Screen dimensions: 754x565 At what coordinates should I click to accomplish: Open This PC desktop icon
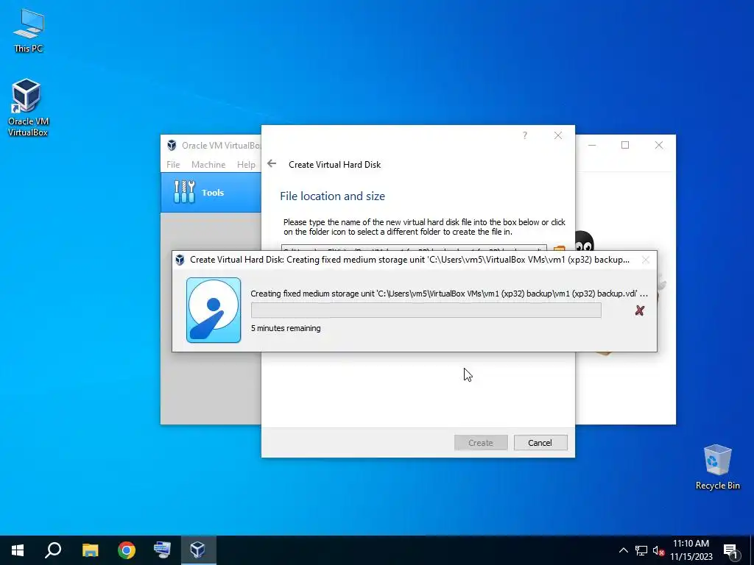point(29,31)
